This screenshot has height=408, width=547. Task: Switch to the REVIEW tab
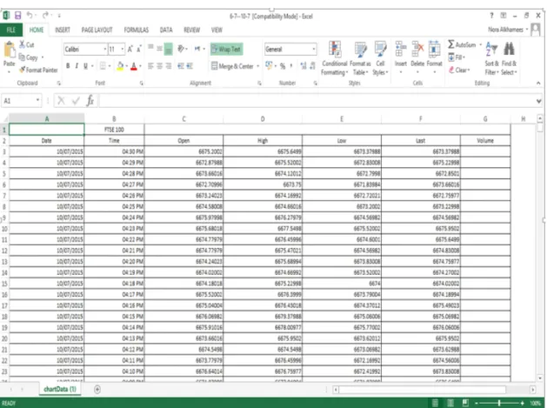(x=192, y=30)
